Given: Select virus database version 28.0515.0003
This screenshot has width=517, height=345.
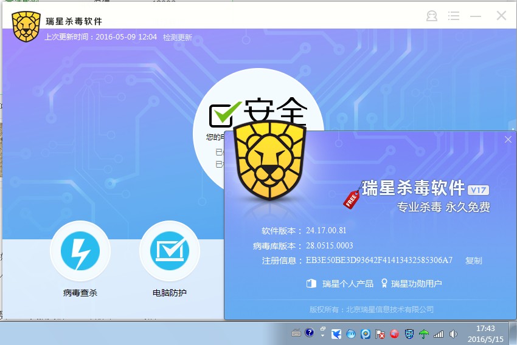Looking at the screenshot, I should point(330,245).
